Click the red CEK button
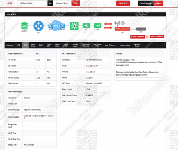Viewport: 178px width, 150px height. [75, 3]
